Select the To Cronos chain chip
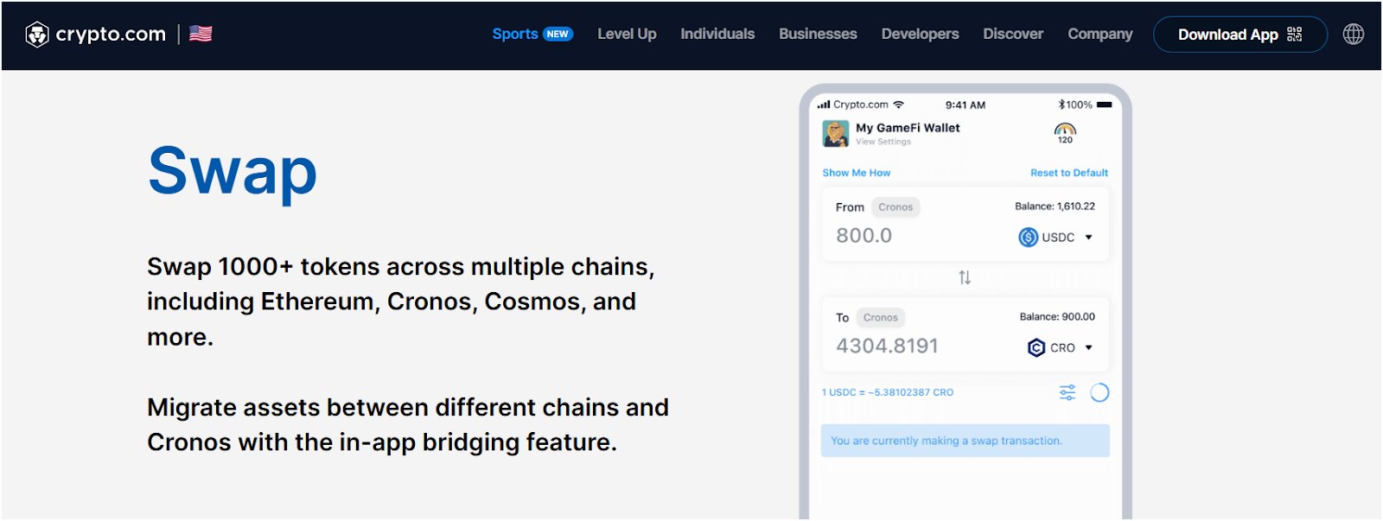The height and width of the screenshot is (521, 1383). click(881, 318)
